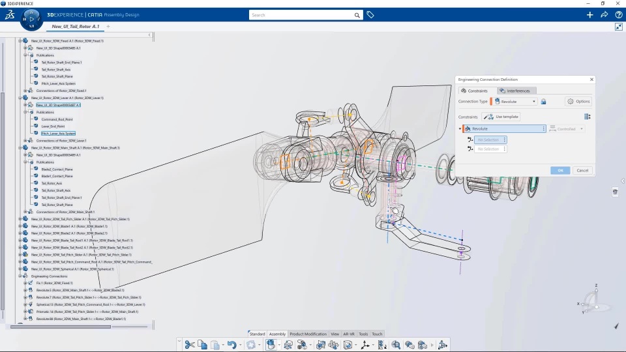Switch to the Constraints tab

coord(477,91)
